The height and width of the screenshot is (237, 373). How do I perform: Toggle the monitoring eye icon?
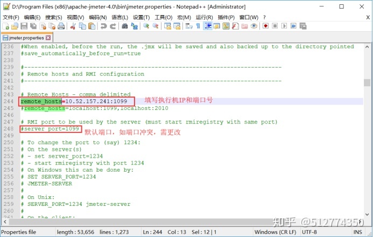coord(254,26)
